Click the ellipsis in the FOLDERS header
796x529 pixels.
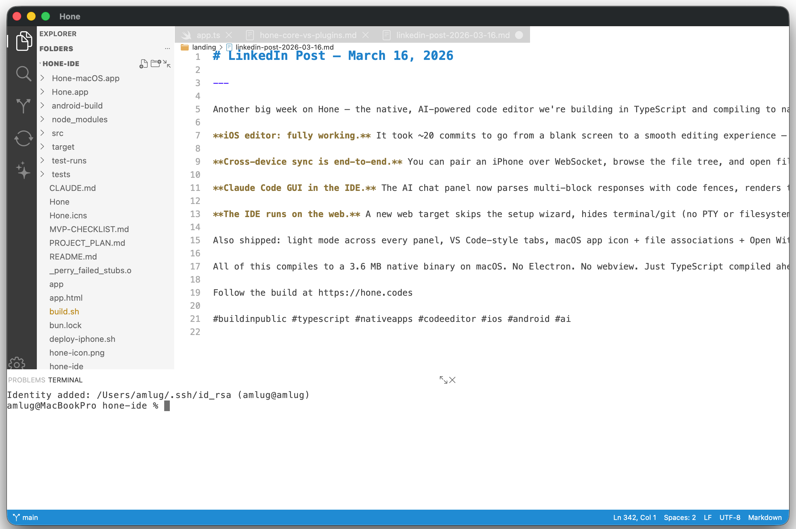click(x=168, y=48)
